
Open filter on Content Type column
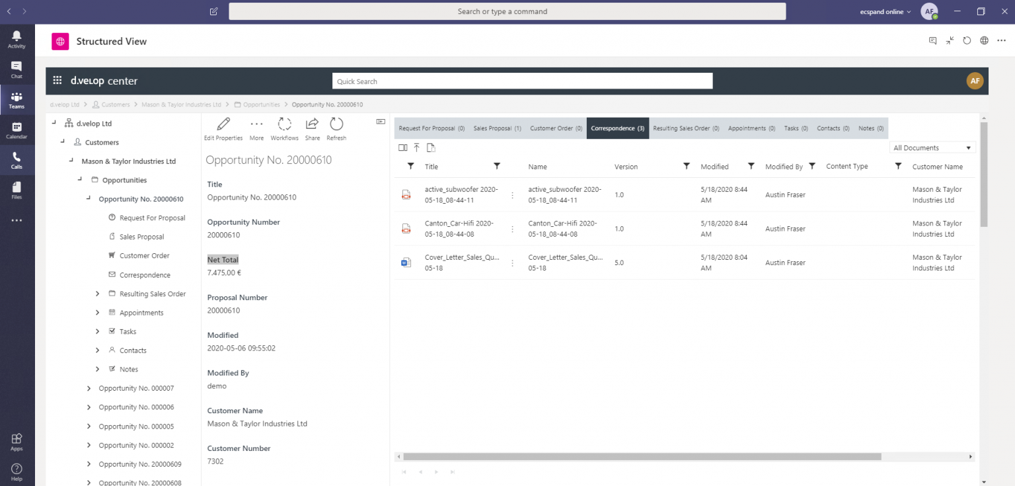coord(898,166)
